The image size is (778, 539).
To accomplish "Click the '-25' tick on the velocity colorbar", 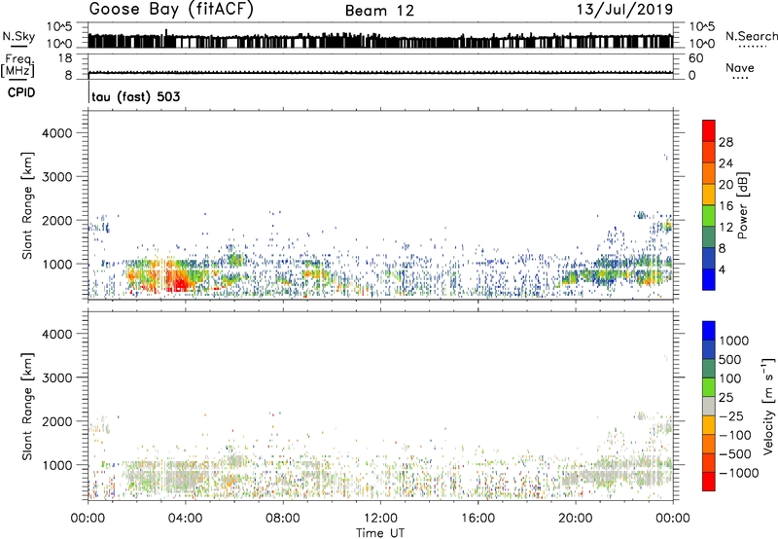I will point(731,416).
